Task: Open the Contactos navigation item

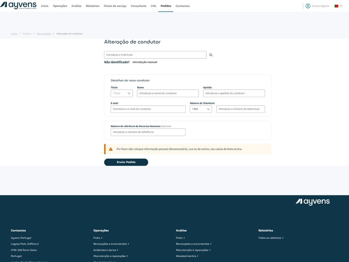Action: click(182, 6)
